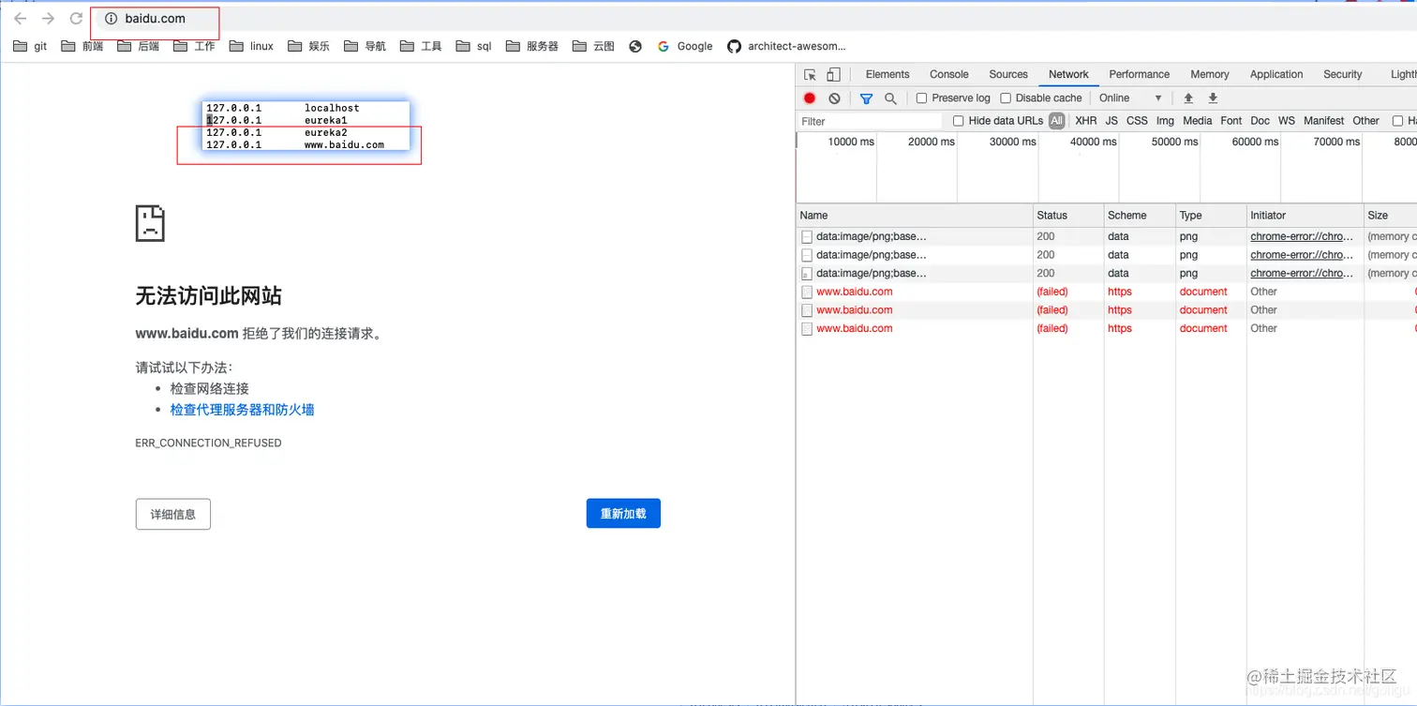
Task: Switch to the Elements tab
Action: click(887, 74)
